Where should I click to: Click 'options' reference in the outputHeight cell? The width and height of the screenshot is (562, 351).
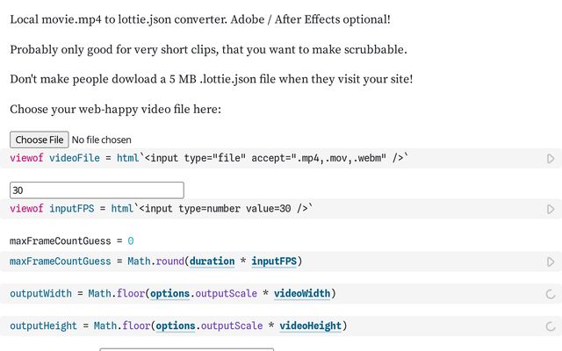point(175,326)
